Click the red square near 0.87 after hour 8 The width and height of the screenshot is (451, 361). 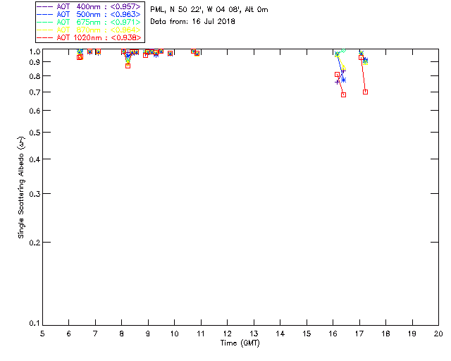point(128,66)
